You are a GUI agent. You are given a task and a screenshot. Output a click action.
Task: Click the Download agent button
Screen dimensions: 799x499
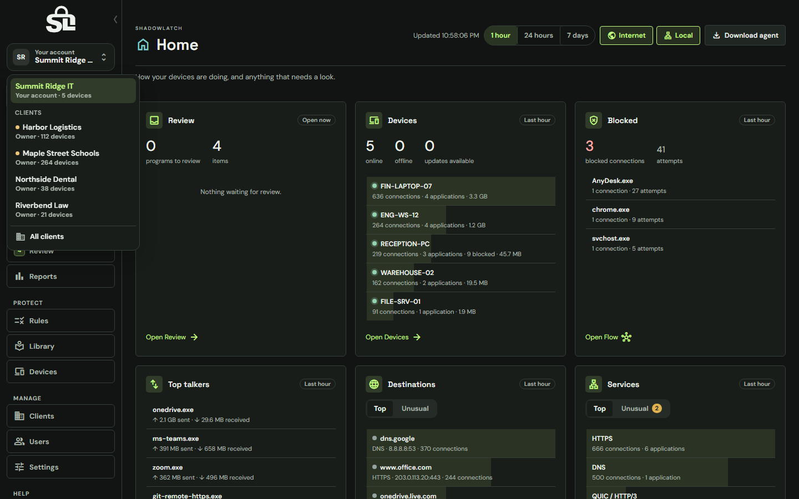pyautogui.click(x=745, y=35)
